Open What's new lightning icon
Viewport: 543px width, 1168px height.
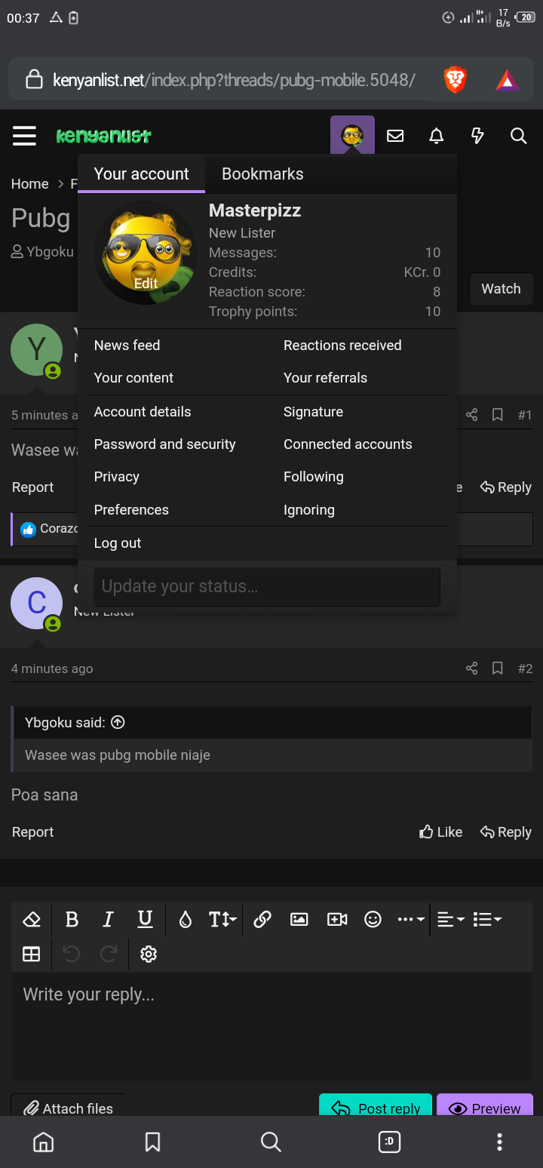477,136
